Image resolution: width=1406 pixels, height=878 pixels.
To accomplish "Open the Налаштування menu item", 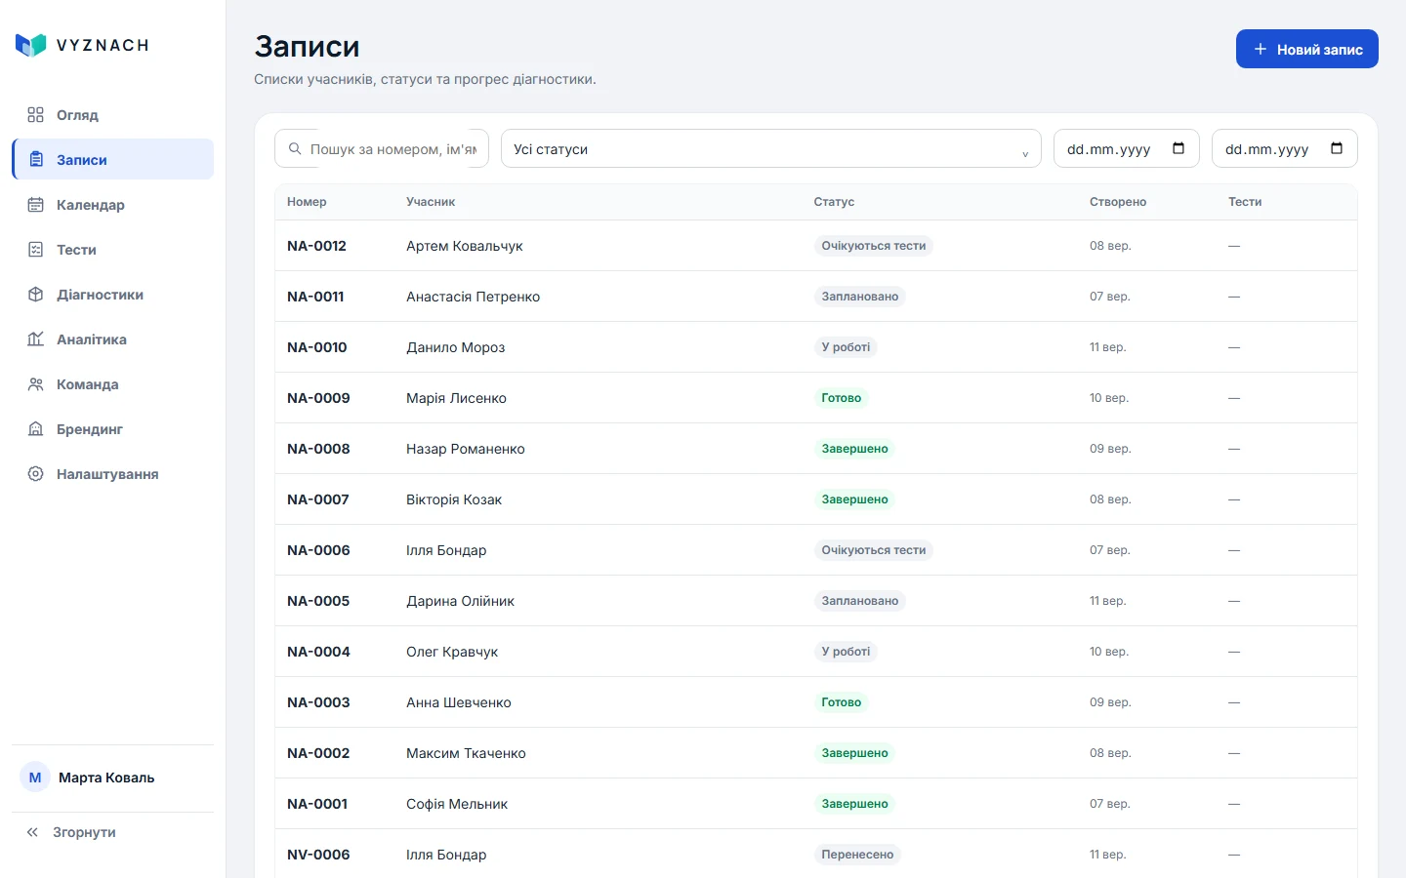I will pyautogui.click(x=113, y=474).
